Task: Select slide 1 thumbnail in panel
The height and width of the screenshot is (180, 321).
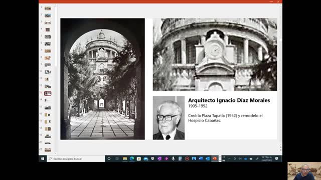Action: (48, 8)
